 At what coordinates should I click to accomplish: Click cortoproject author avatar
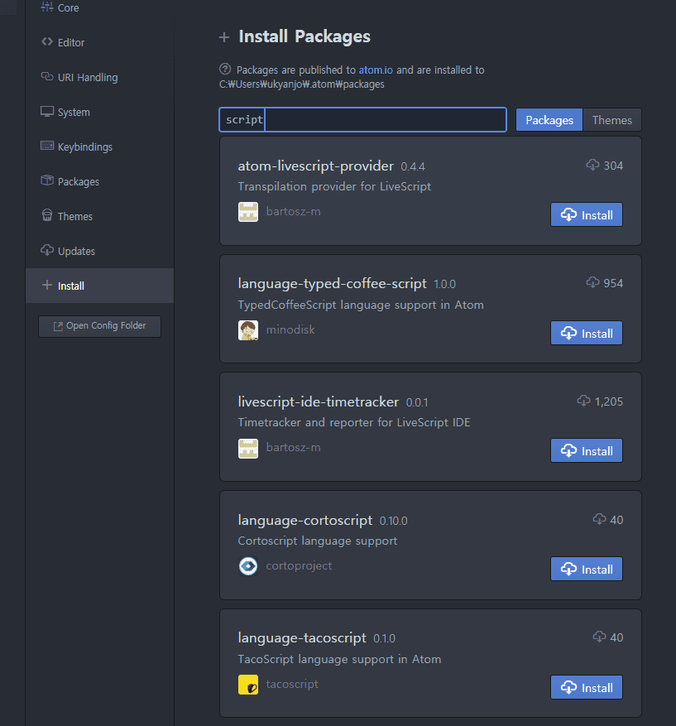248,566
